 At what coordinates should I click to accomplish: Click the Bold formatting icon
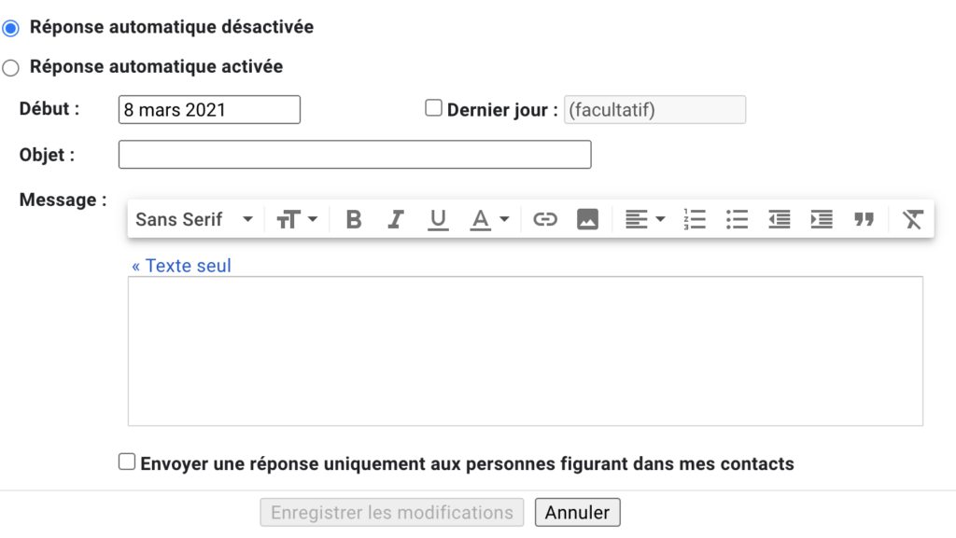coord(354,220)
